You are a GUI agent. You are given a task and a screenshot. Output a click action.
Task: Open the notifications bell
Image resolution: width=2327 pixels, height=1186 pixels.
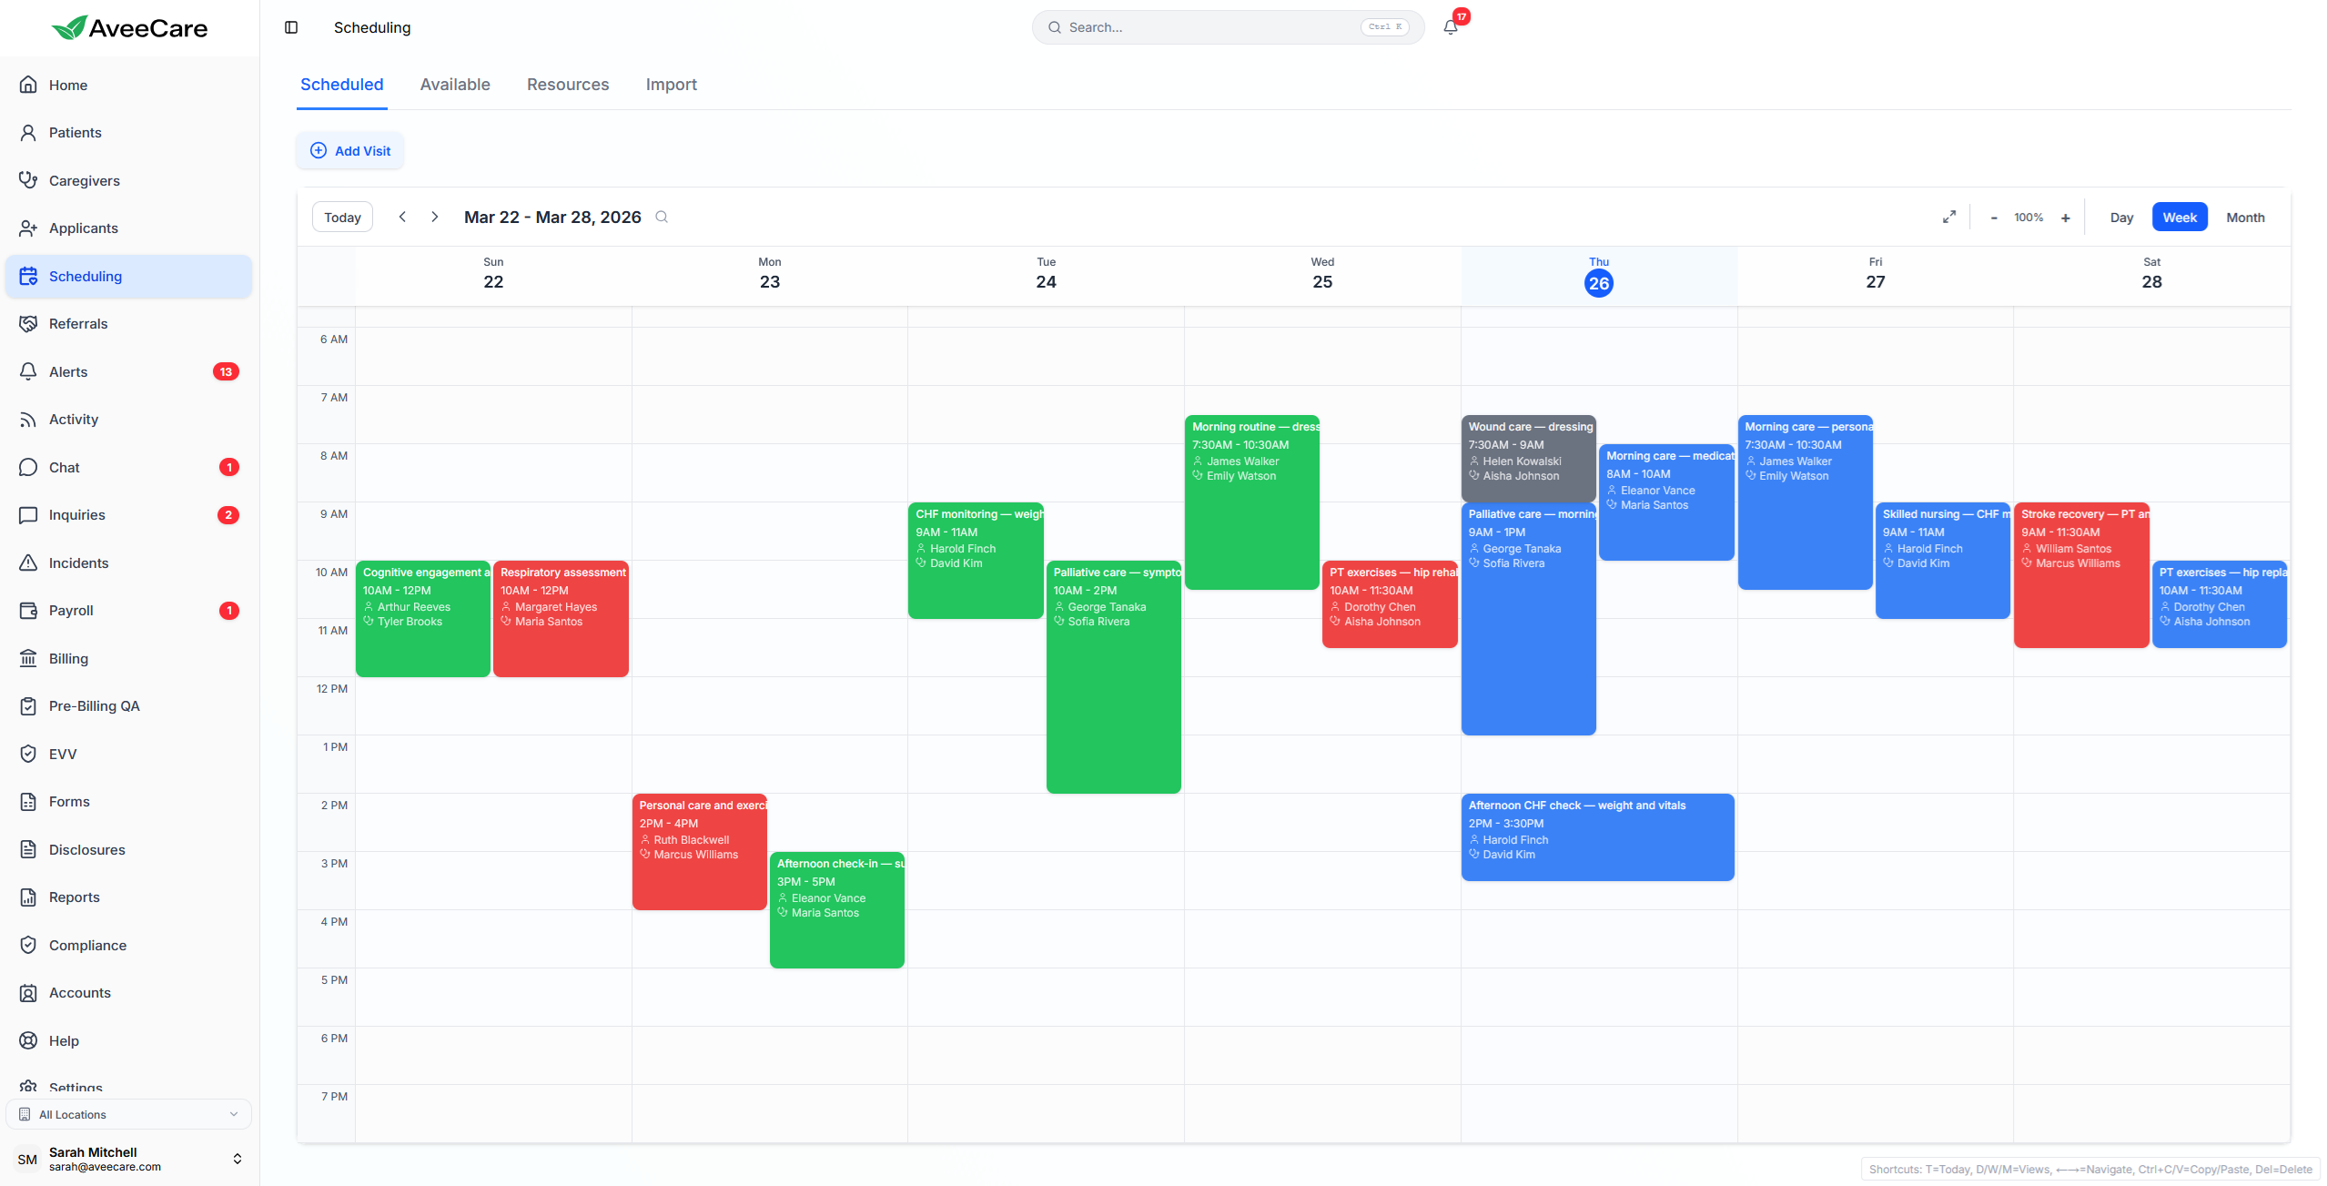pos(1451,27)
